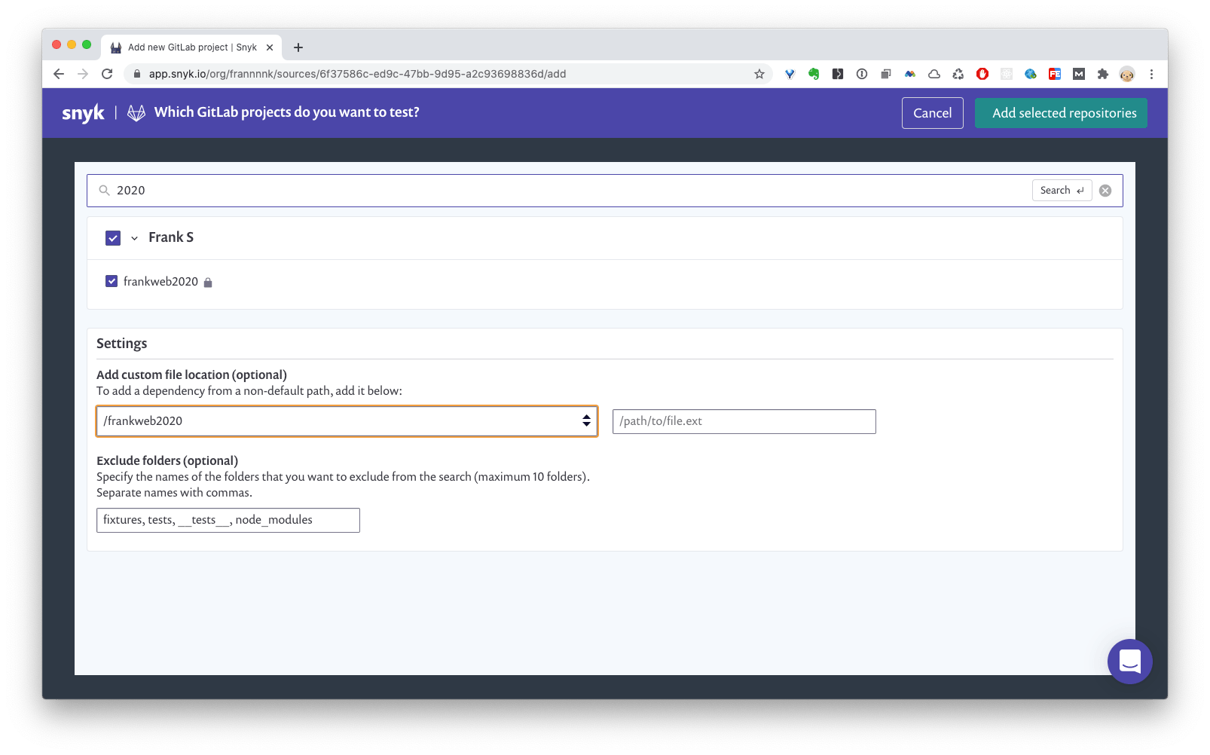Image resolution: width=1210 pixels, height=755 pixels.
Task: Collapse the Frank S group chevron
Action: [x=134, y=238]
